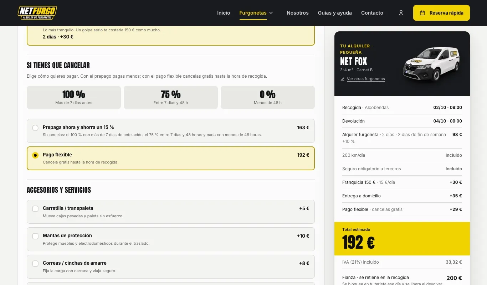Screen dimensions: 487x285
Task: Check the Correas / cinchas de amarre checkbox
Action: point(35,264)
